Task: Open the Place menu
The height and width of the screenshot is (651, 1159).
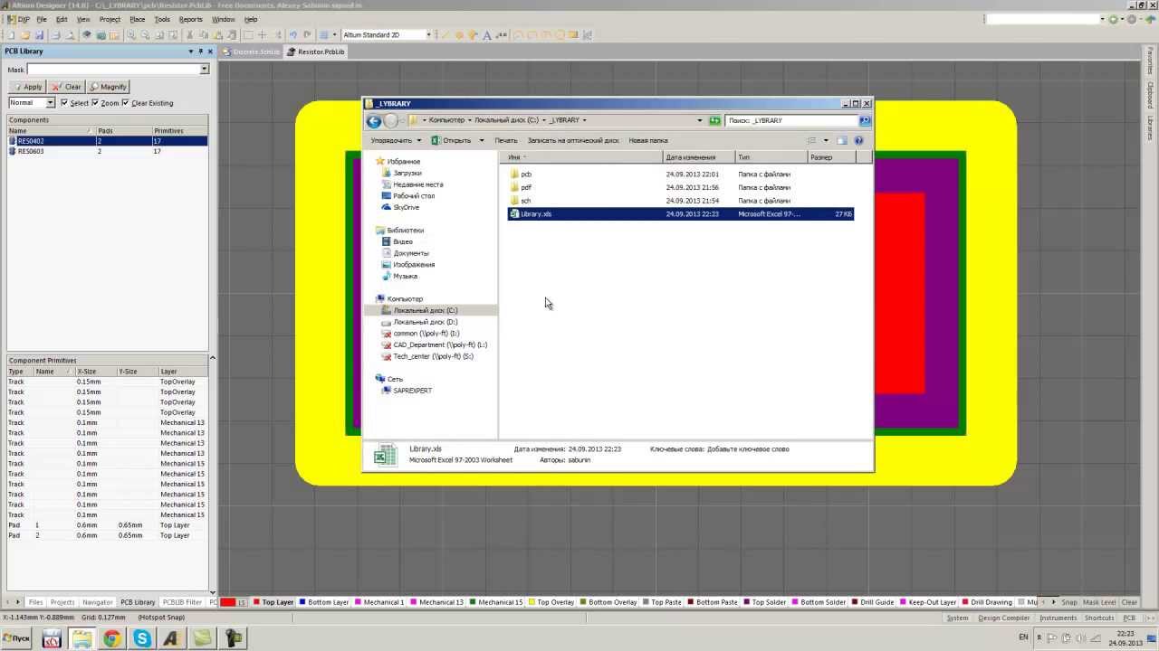Action: click(137, 19)
